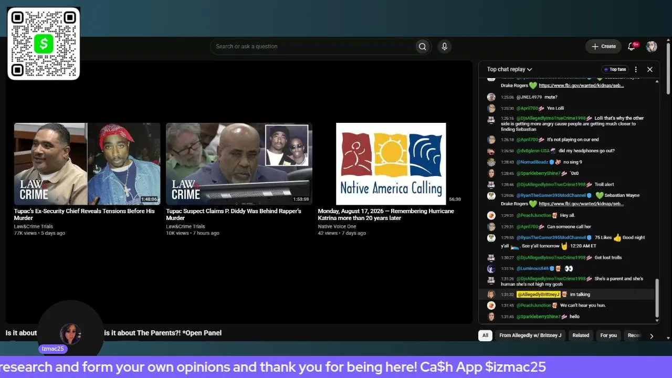Show more filter chips with the right arrow

coord(652,336)
